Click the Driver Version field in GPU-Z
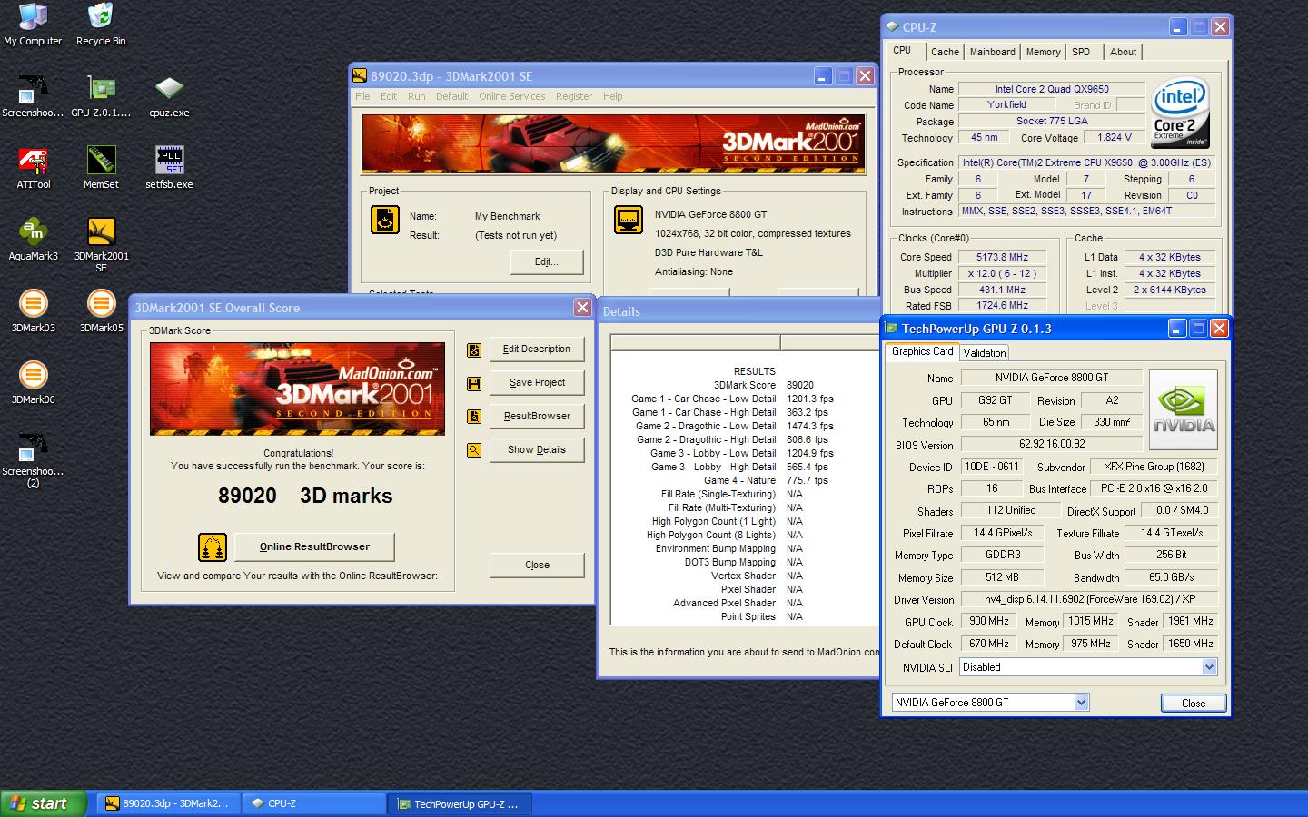 coord(1090,599)
